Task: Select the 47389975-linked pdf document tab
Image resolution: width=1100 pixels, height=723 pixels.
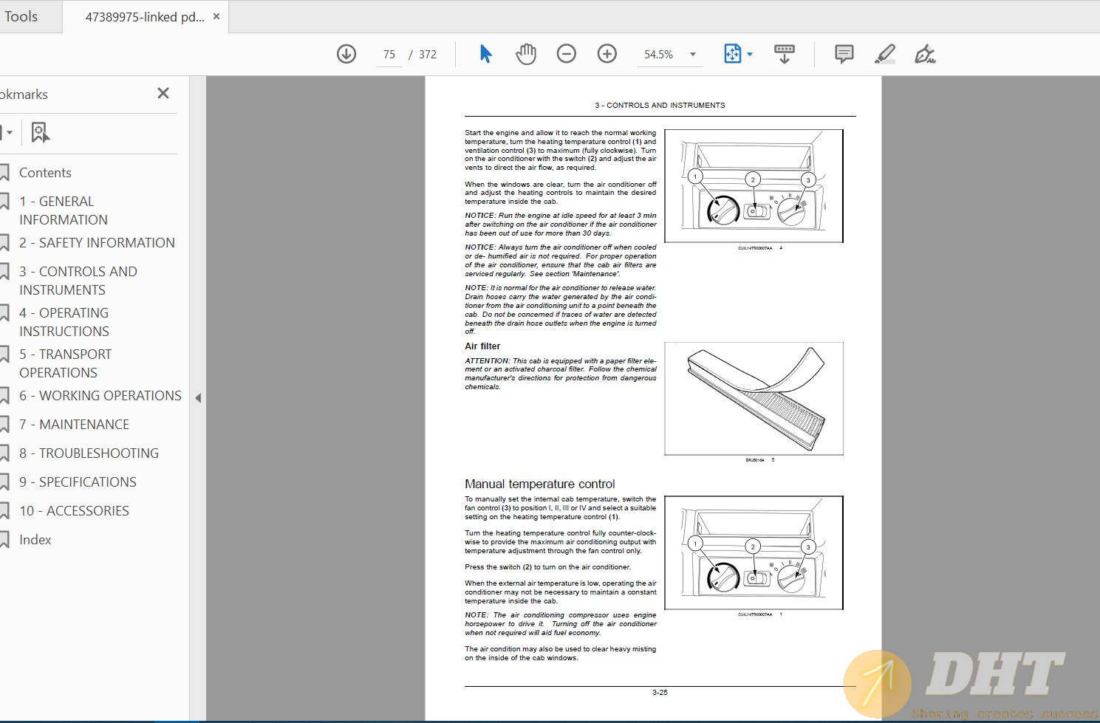Action: tap(145, 16)
